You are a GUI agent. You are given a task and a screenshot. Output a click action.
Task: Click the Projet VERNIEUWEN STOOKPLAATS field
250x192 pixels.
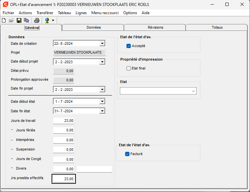(x=79, y=52)
